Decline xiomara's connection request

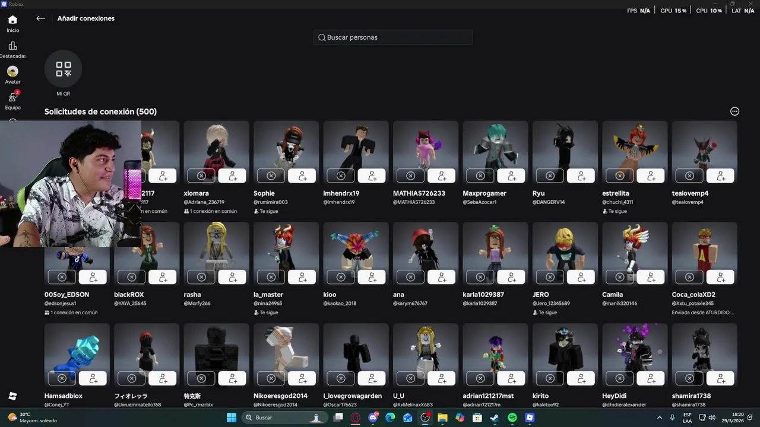[201, 176]
